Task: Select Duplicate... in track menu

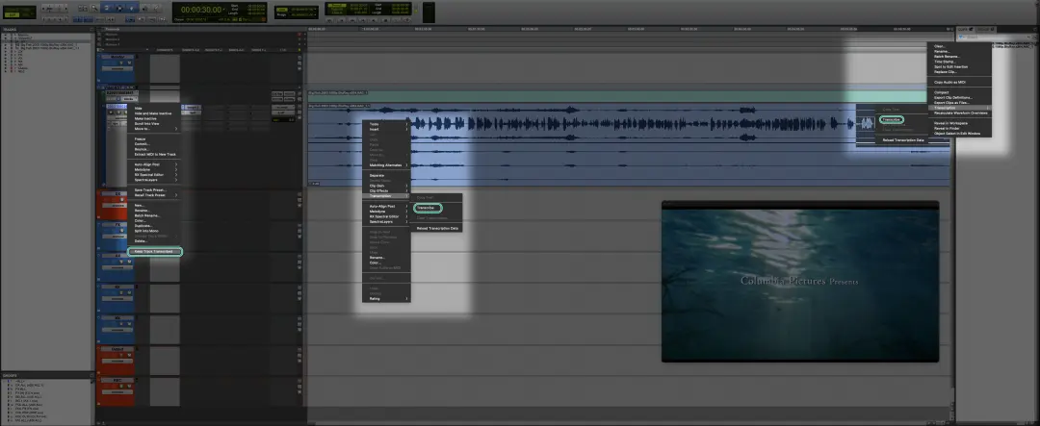Action: click(x=153, y=226)
